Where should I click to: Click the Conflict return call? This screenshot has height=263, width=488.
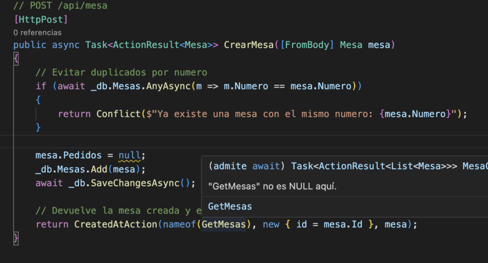pos(116,114)
